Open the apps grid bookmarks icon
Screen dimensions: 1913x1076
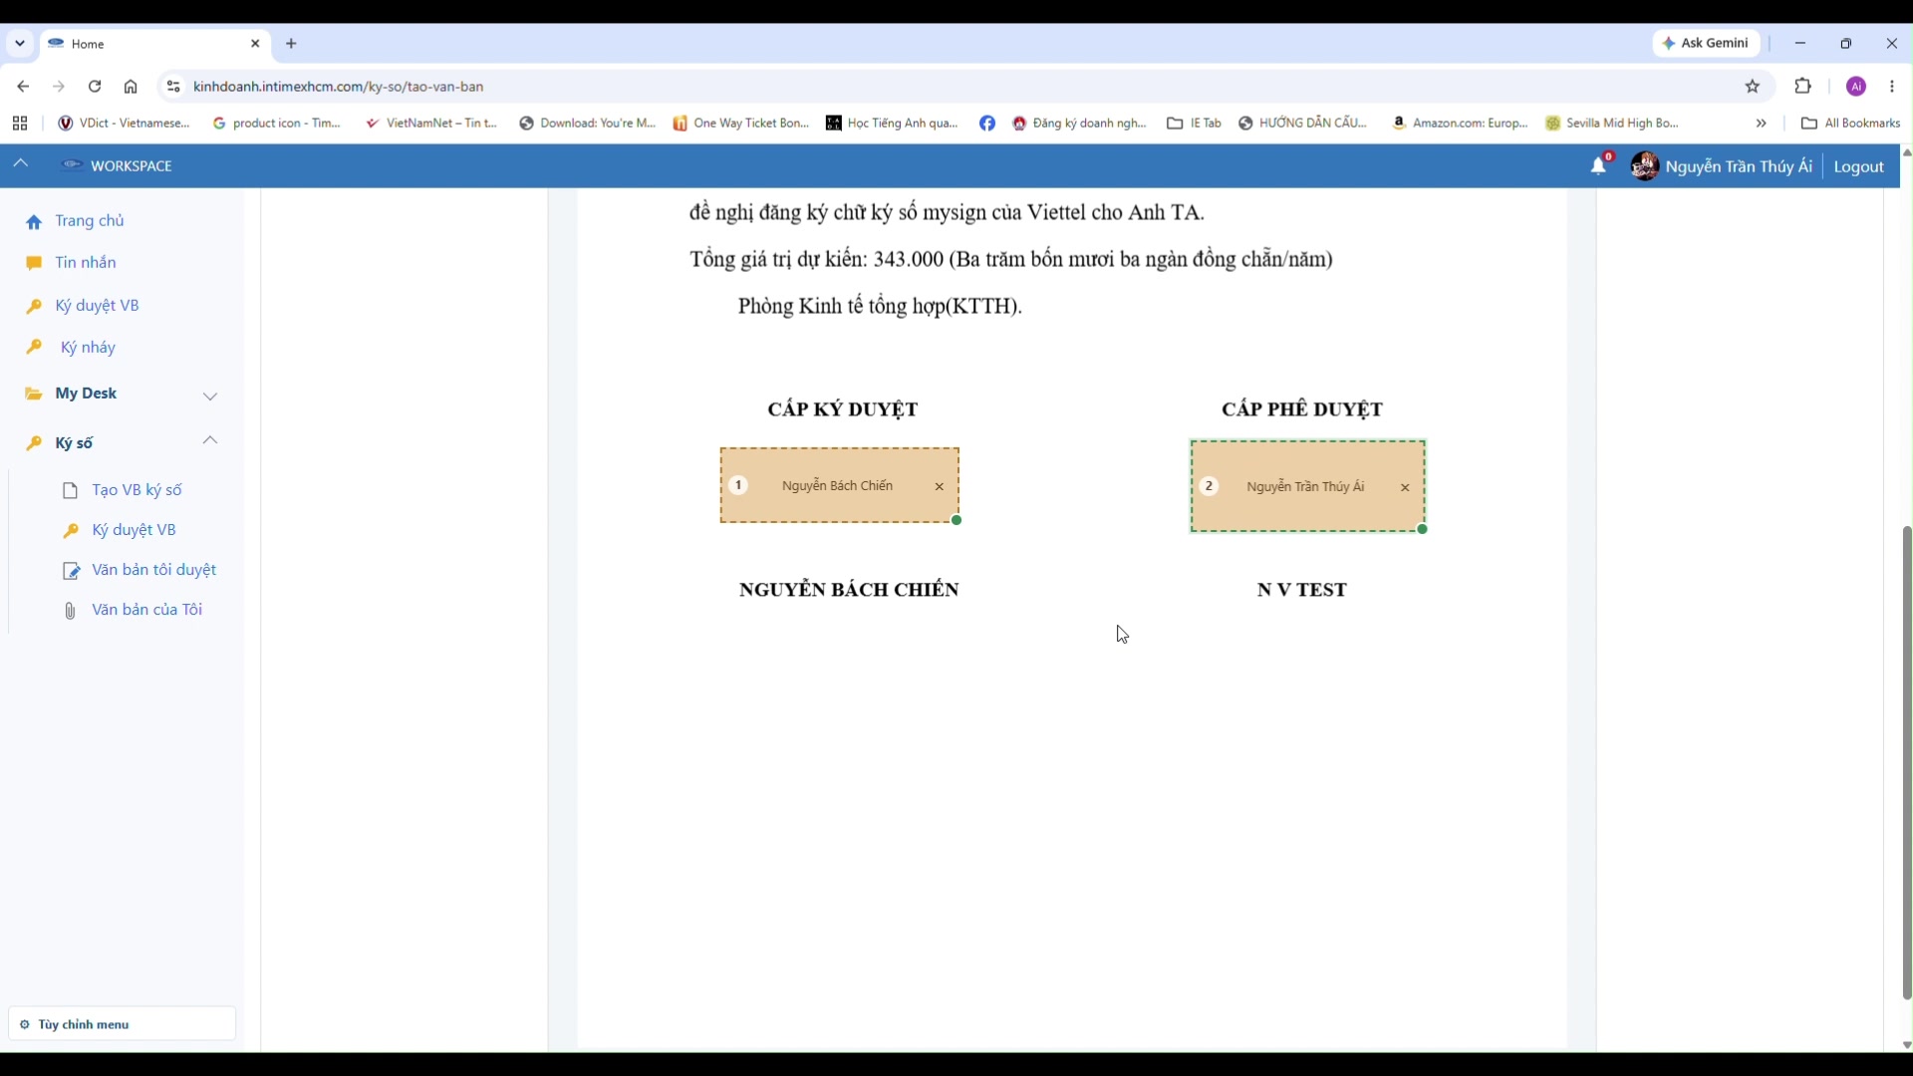[x=20, y=124]
